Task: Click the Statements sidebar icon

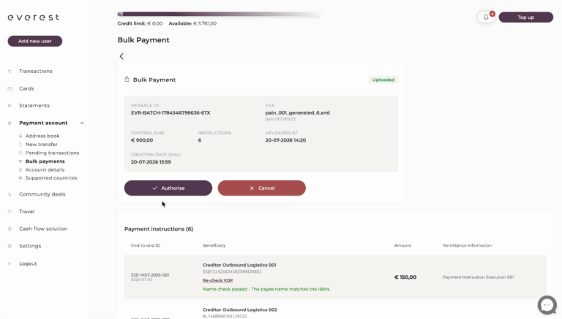Action: tap(10, 106)
